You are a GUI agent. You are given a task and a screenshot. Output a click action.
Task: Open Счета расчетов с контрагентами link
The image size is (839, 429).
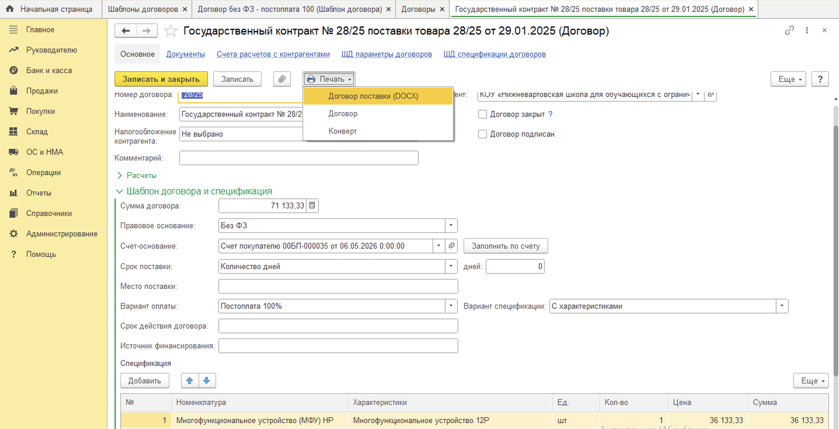point(273,54)
